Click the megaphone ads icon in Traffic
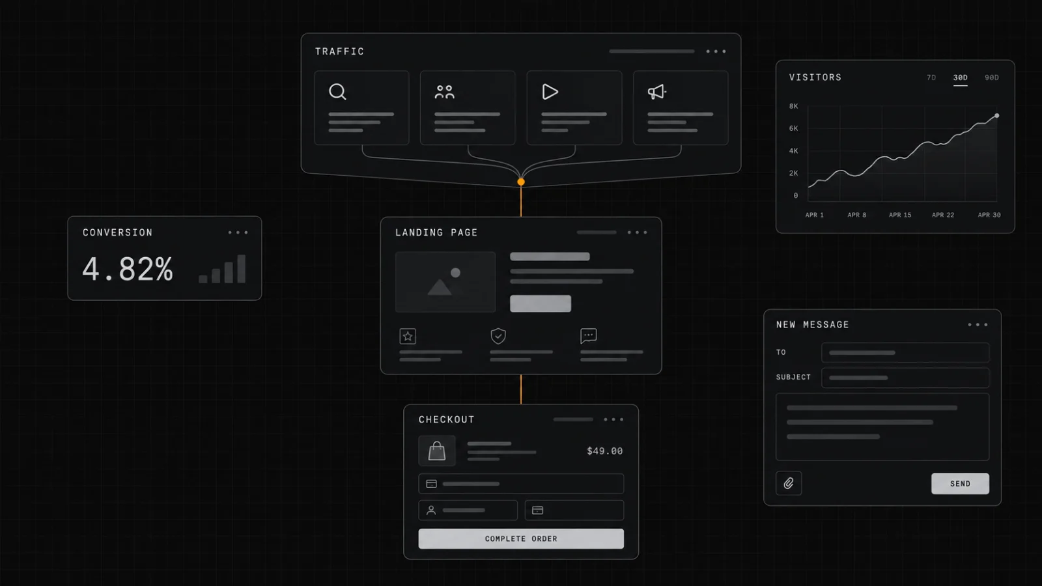 pos(656,92)
